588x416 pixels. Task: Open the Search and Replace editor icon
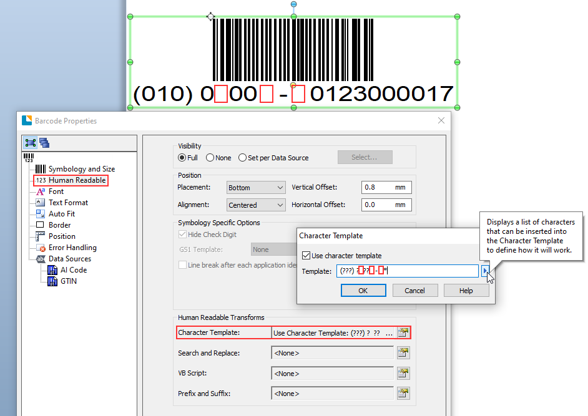[x=403, y=352]
